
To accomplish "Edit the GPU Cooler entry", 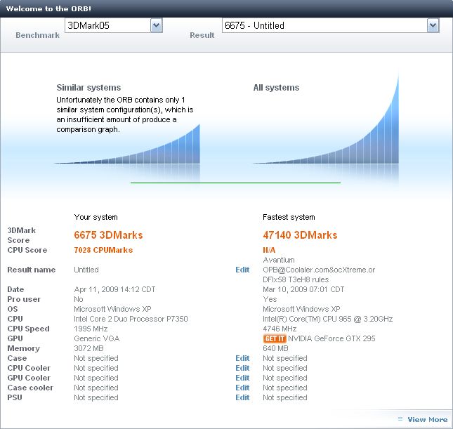I will 242,378.
